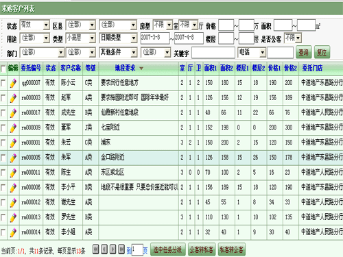This screenshot has width=343, height=257.
Task: Expand the 类型 dropdown showing 小高层
Action: pos(81,38)
